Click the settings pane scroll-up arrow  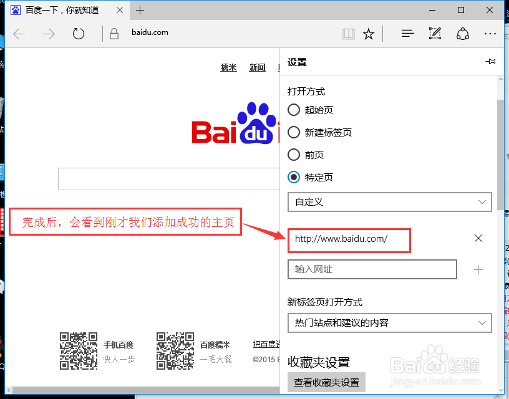(x=500, y=79)
